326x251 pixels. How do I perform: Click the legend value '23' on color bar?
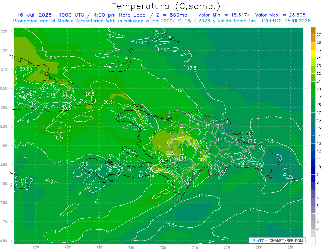tap(319, 66)
